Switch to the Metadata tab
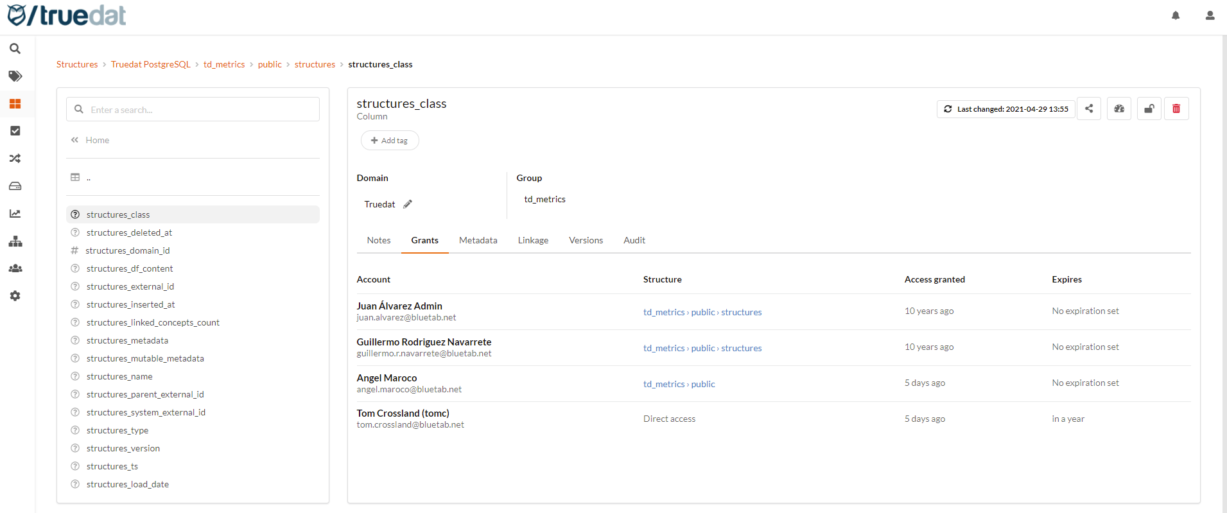Image resolution: width=1227 pixels, height=513 pixels. point(478,240)
